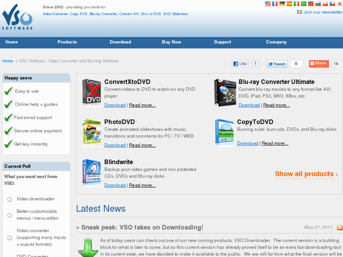Read more about ConvertXtoDVD
The image size is (343, 257).
point(142,105)
